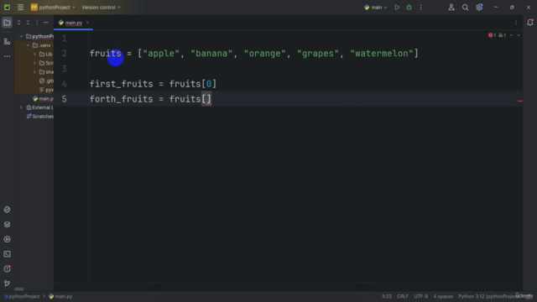Change UTF-8 file encoding

(421, 296)
